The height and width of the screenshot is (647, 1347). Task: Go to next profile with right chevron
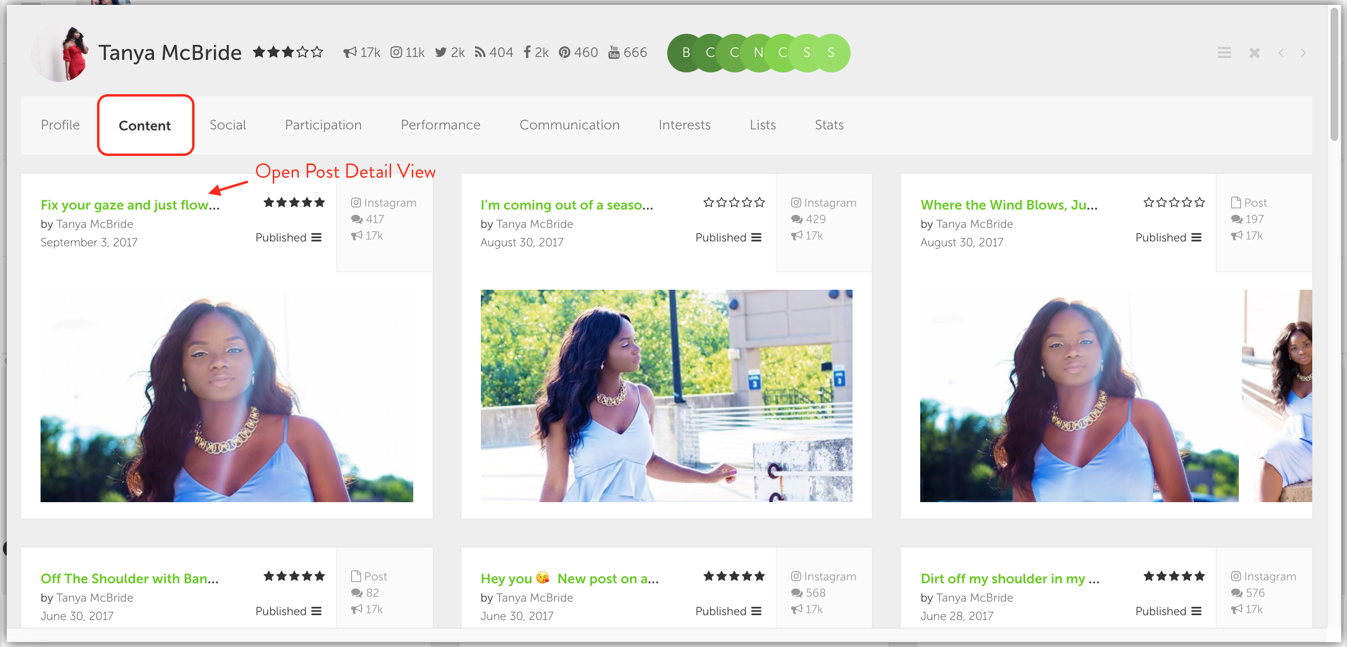tap(1303, 53)
